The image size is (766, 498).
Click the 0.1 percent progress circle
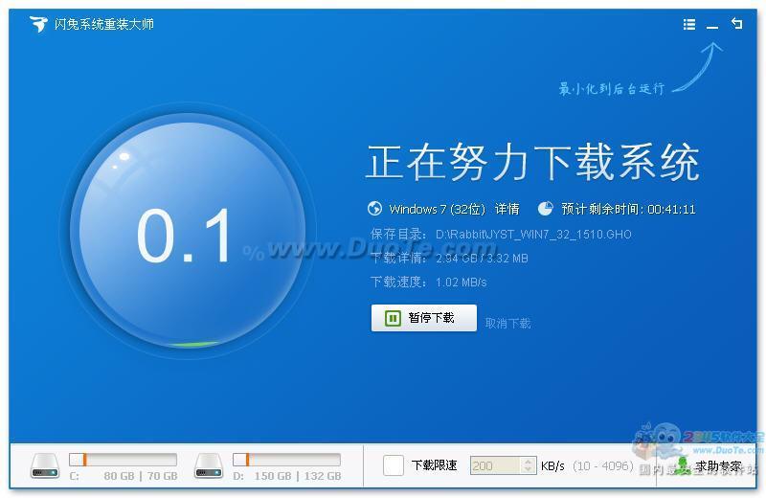tap(188, 231)
